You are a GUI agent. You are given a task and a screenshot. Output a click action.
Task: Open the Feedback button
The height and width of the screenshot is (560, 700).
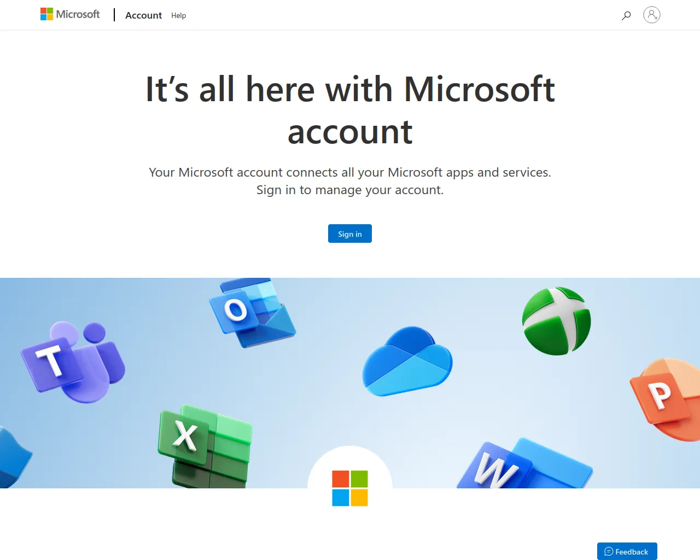[627, 551]
